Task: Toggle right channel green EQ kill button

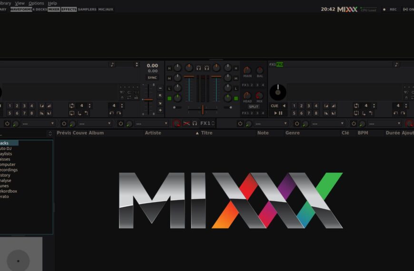Action: point(236,98)
